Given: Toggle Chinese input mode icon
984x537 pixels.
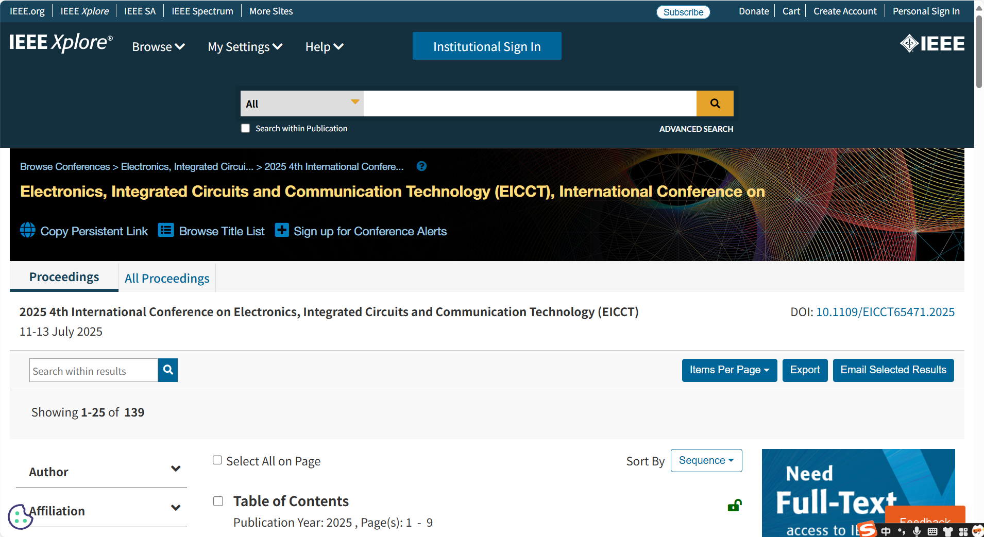Looking at the screenshot, I should (x=886, y=531).
